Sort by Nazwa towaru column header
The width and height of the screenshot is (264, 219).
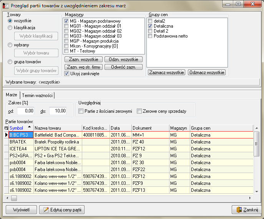click(58, 128)
